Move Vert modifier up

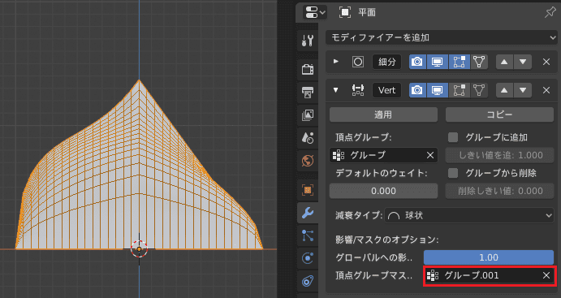pyautogui.click(x=504, y=90)
